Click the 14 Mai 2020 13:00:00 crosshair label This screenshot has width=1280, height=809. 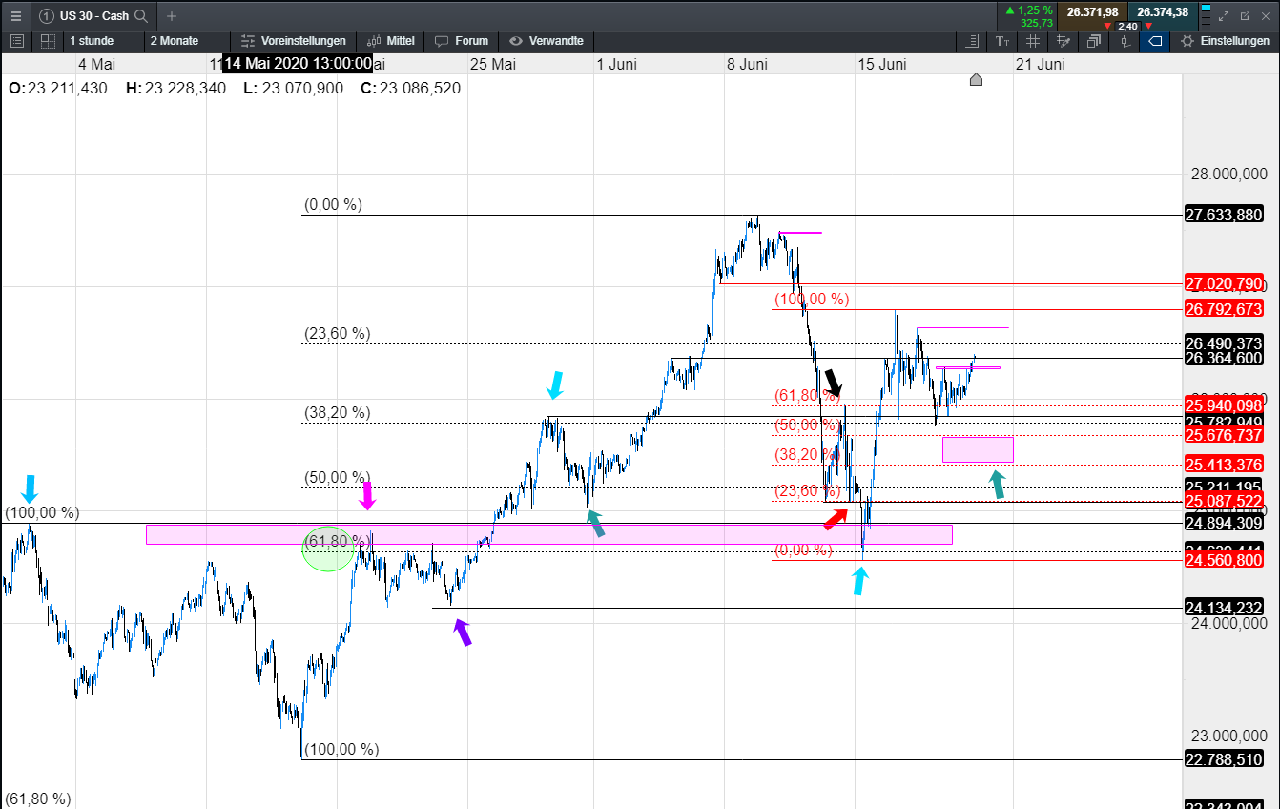pos(297,64)
